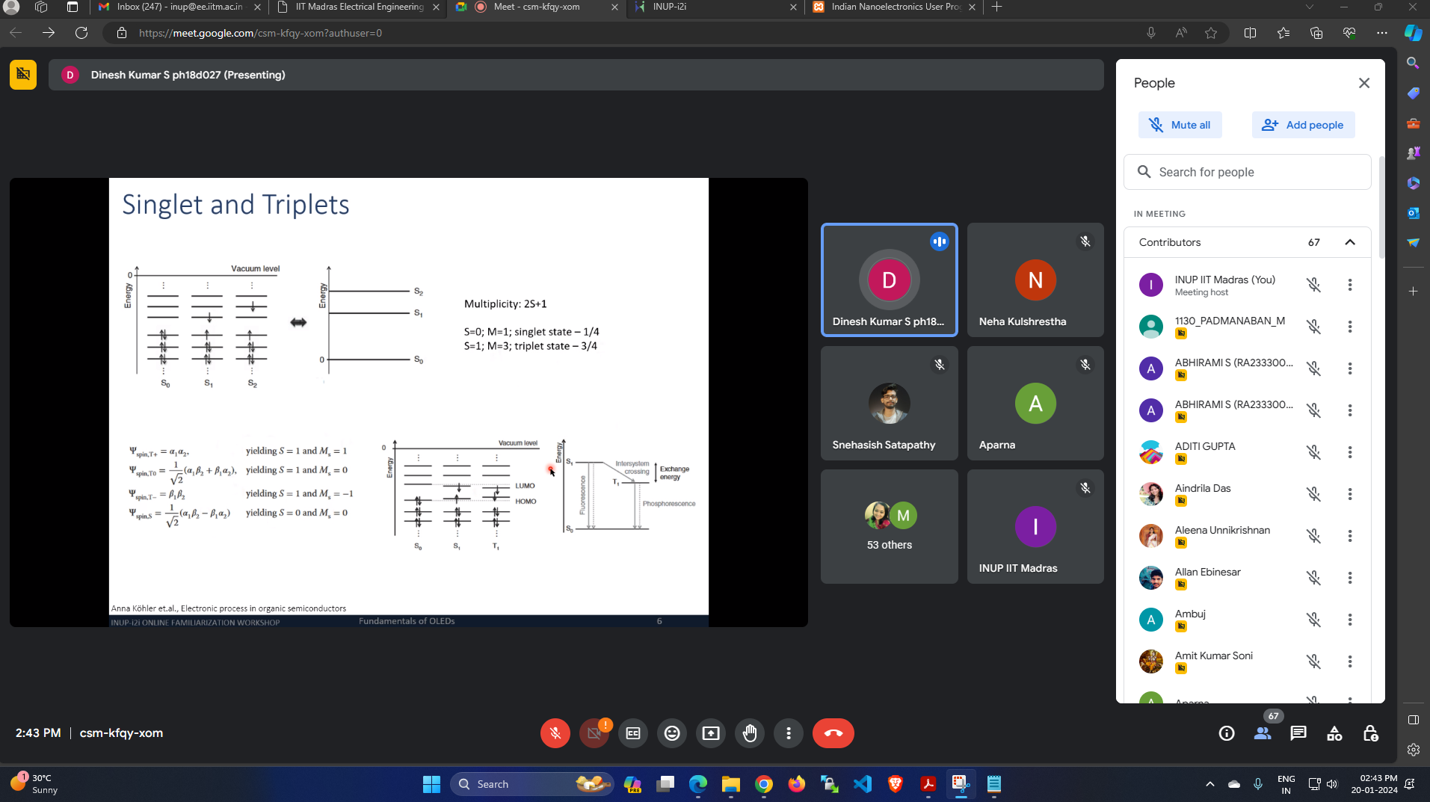The height and width of the screenshot is (802, 1430).
Task: Open the host controls lock icon
Action: 1369,733
